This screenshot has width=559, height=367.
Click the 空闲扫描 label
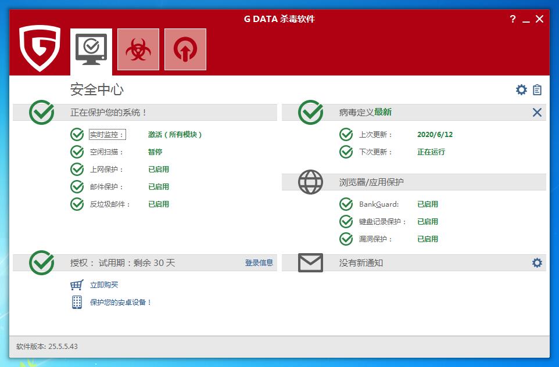[106, 152]
